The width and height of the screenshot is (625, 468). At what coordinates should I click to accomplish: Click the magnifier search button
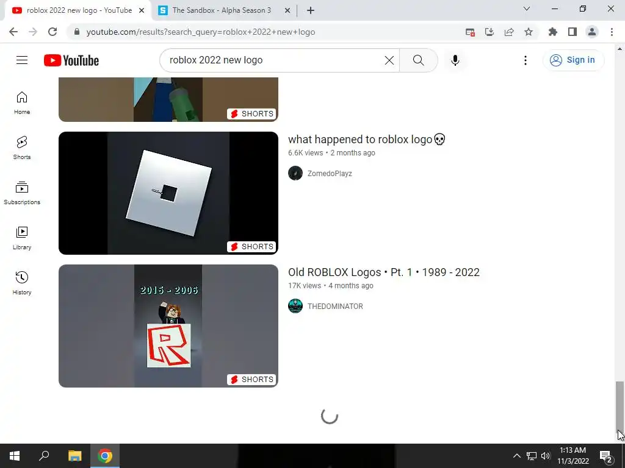point(419,60)
